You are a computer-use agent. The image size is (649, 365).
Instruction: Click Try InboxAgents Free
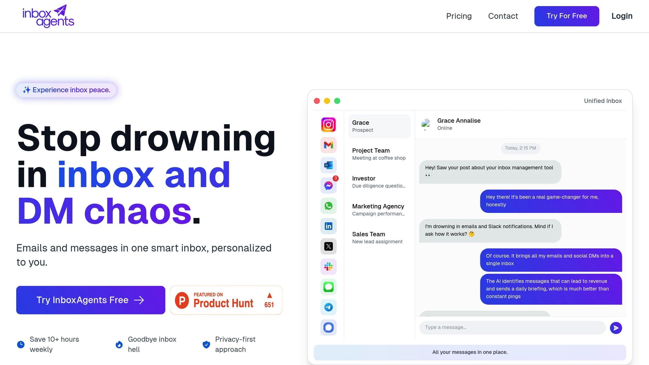coord(91,300)
